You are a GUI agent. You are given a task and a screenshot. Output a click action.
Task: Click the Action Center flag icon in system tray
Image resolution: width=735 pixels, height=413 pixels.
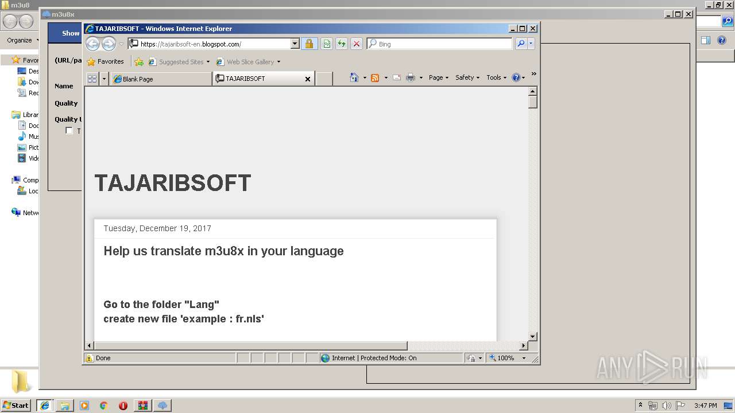coord(680,406)
